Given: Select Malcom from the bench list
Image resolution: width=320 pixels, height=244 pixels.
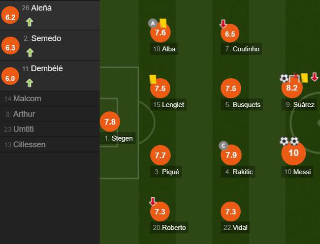Looking at the screenshot, I should pyautogui.click(x=50, y=99).
